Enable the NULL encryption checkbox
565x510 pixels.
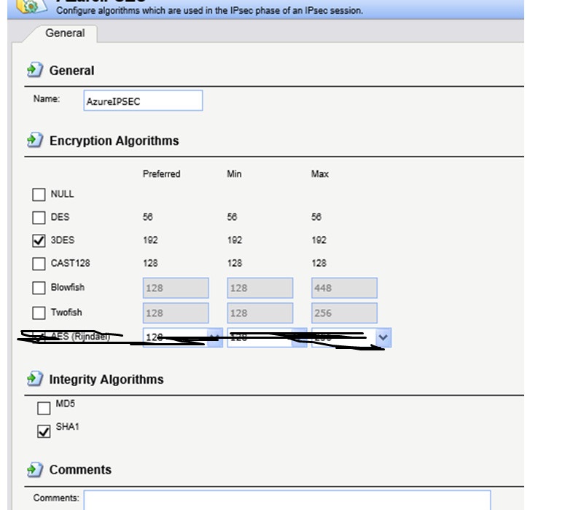[x=39, y=195]
